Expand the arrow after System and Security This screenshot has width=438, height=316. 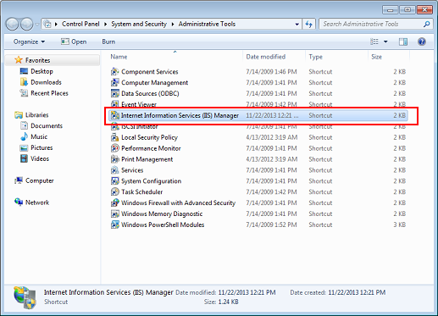[x=173, y=25]
